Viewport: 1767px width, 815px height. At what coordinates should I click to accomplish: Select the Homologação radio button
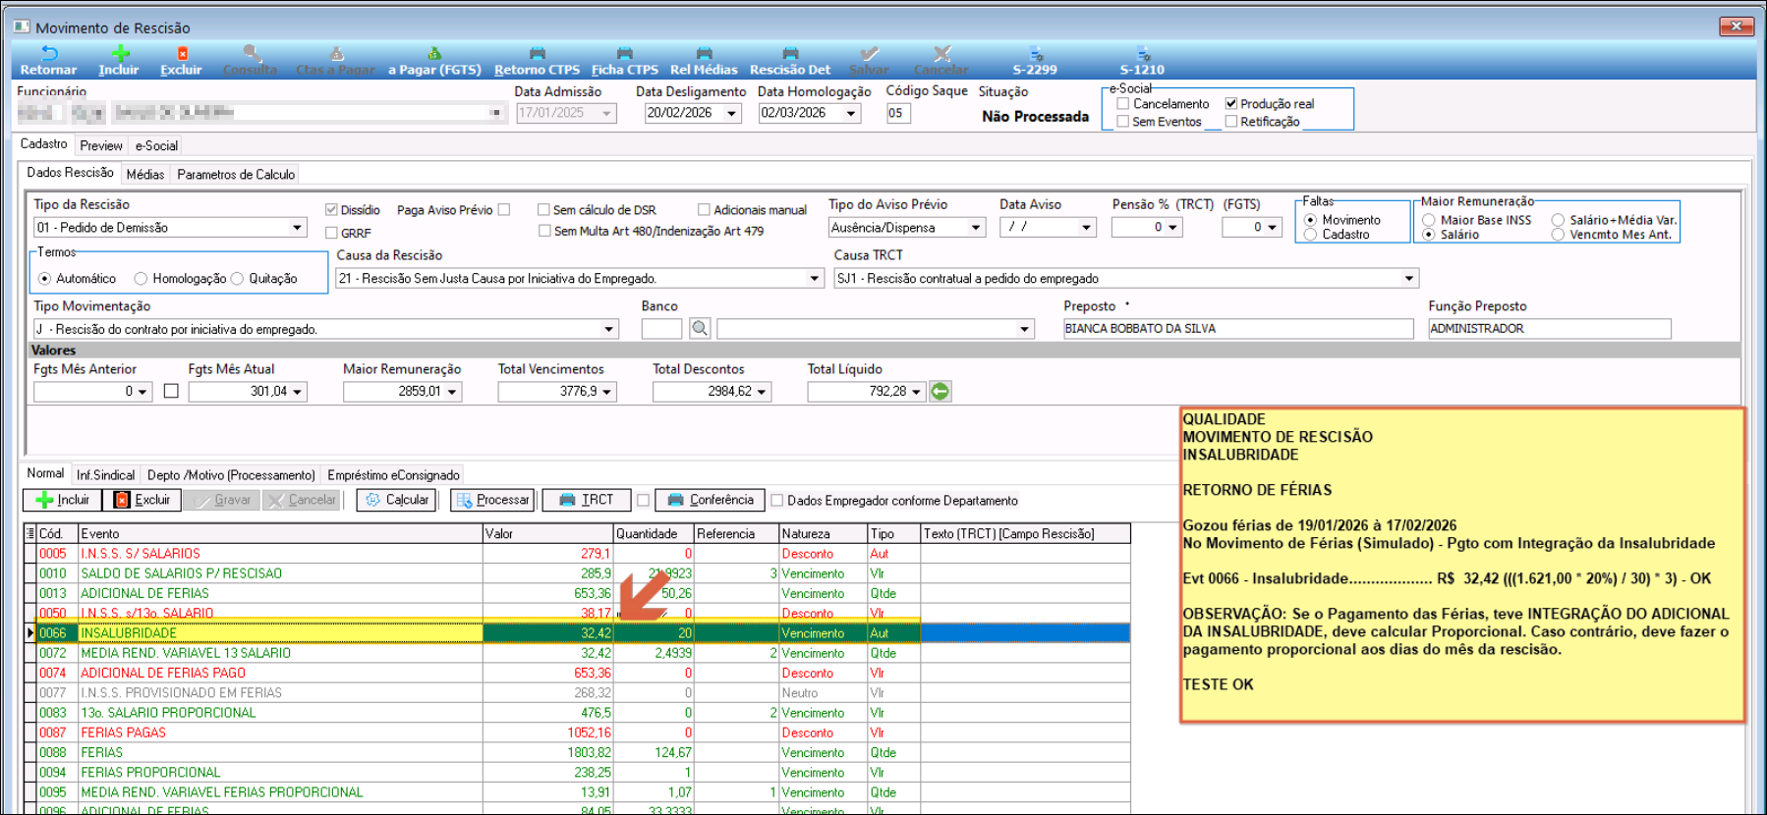(142, 279)
